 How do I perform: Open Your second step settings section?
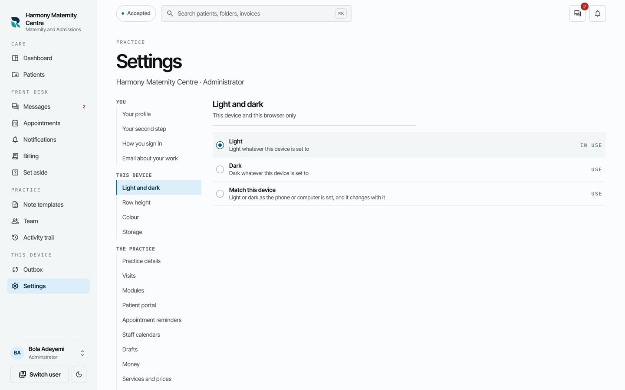pos(159,129)
